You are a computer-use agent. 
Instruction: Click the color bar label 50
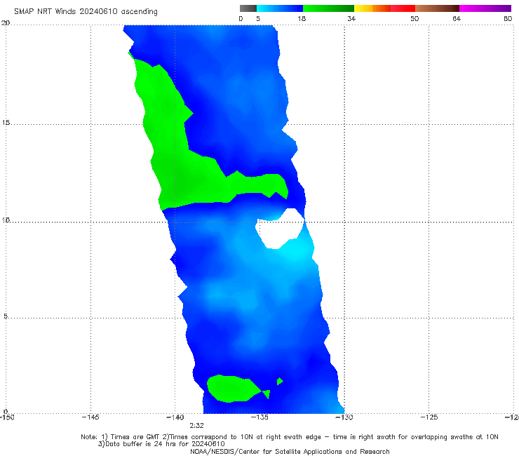click(414, 19)
